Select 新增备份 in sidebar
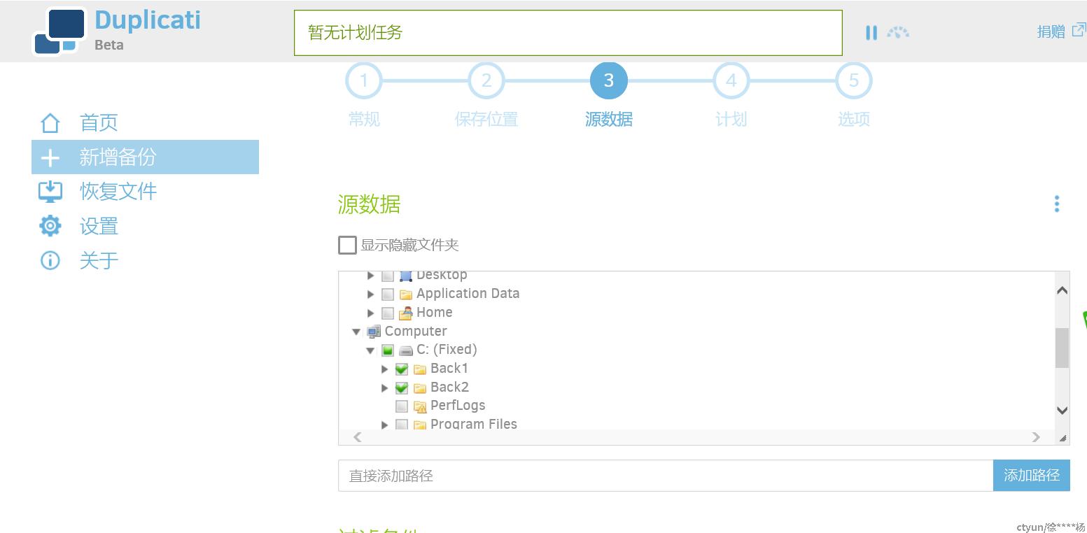The width and height of the screenshot is (1087, 533). click(145, 157)
